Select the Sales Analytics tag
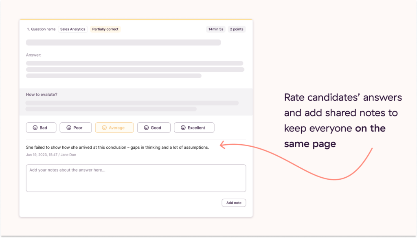 click(72, 29)
